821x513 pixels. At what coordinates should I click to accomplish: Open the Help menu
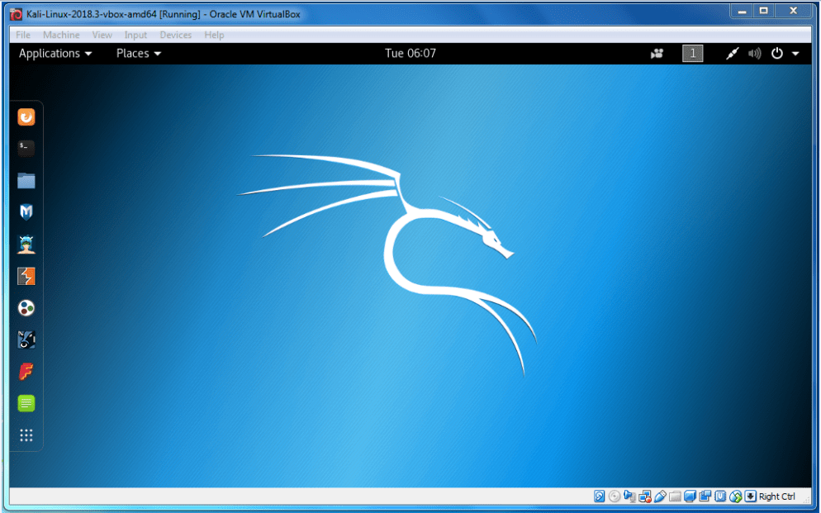click(x=214, y=35)
